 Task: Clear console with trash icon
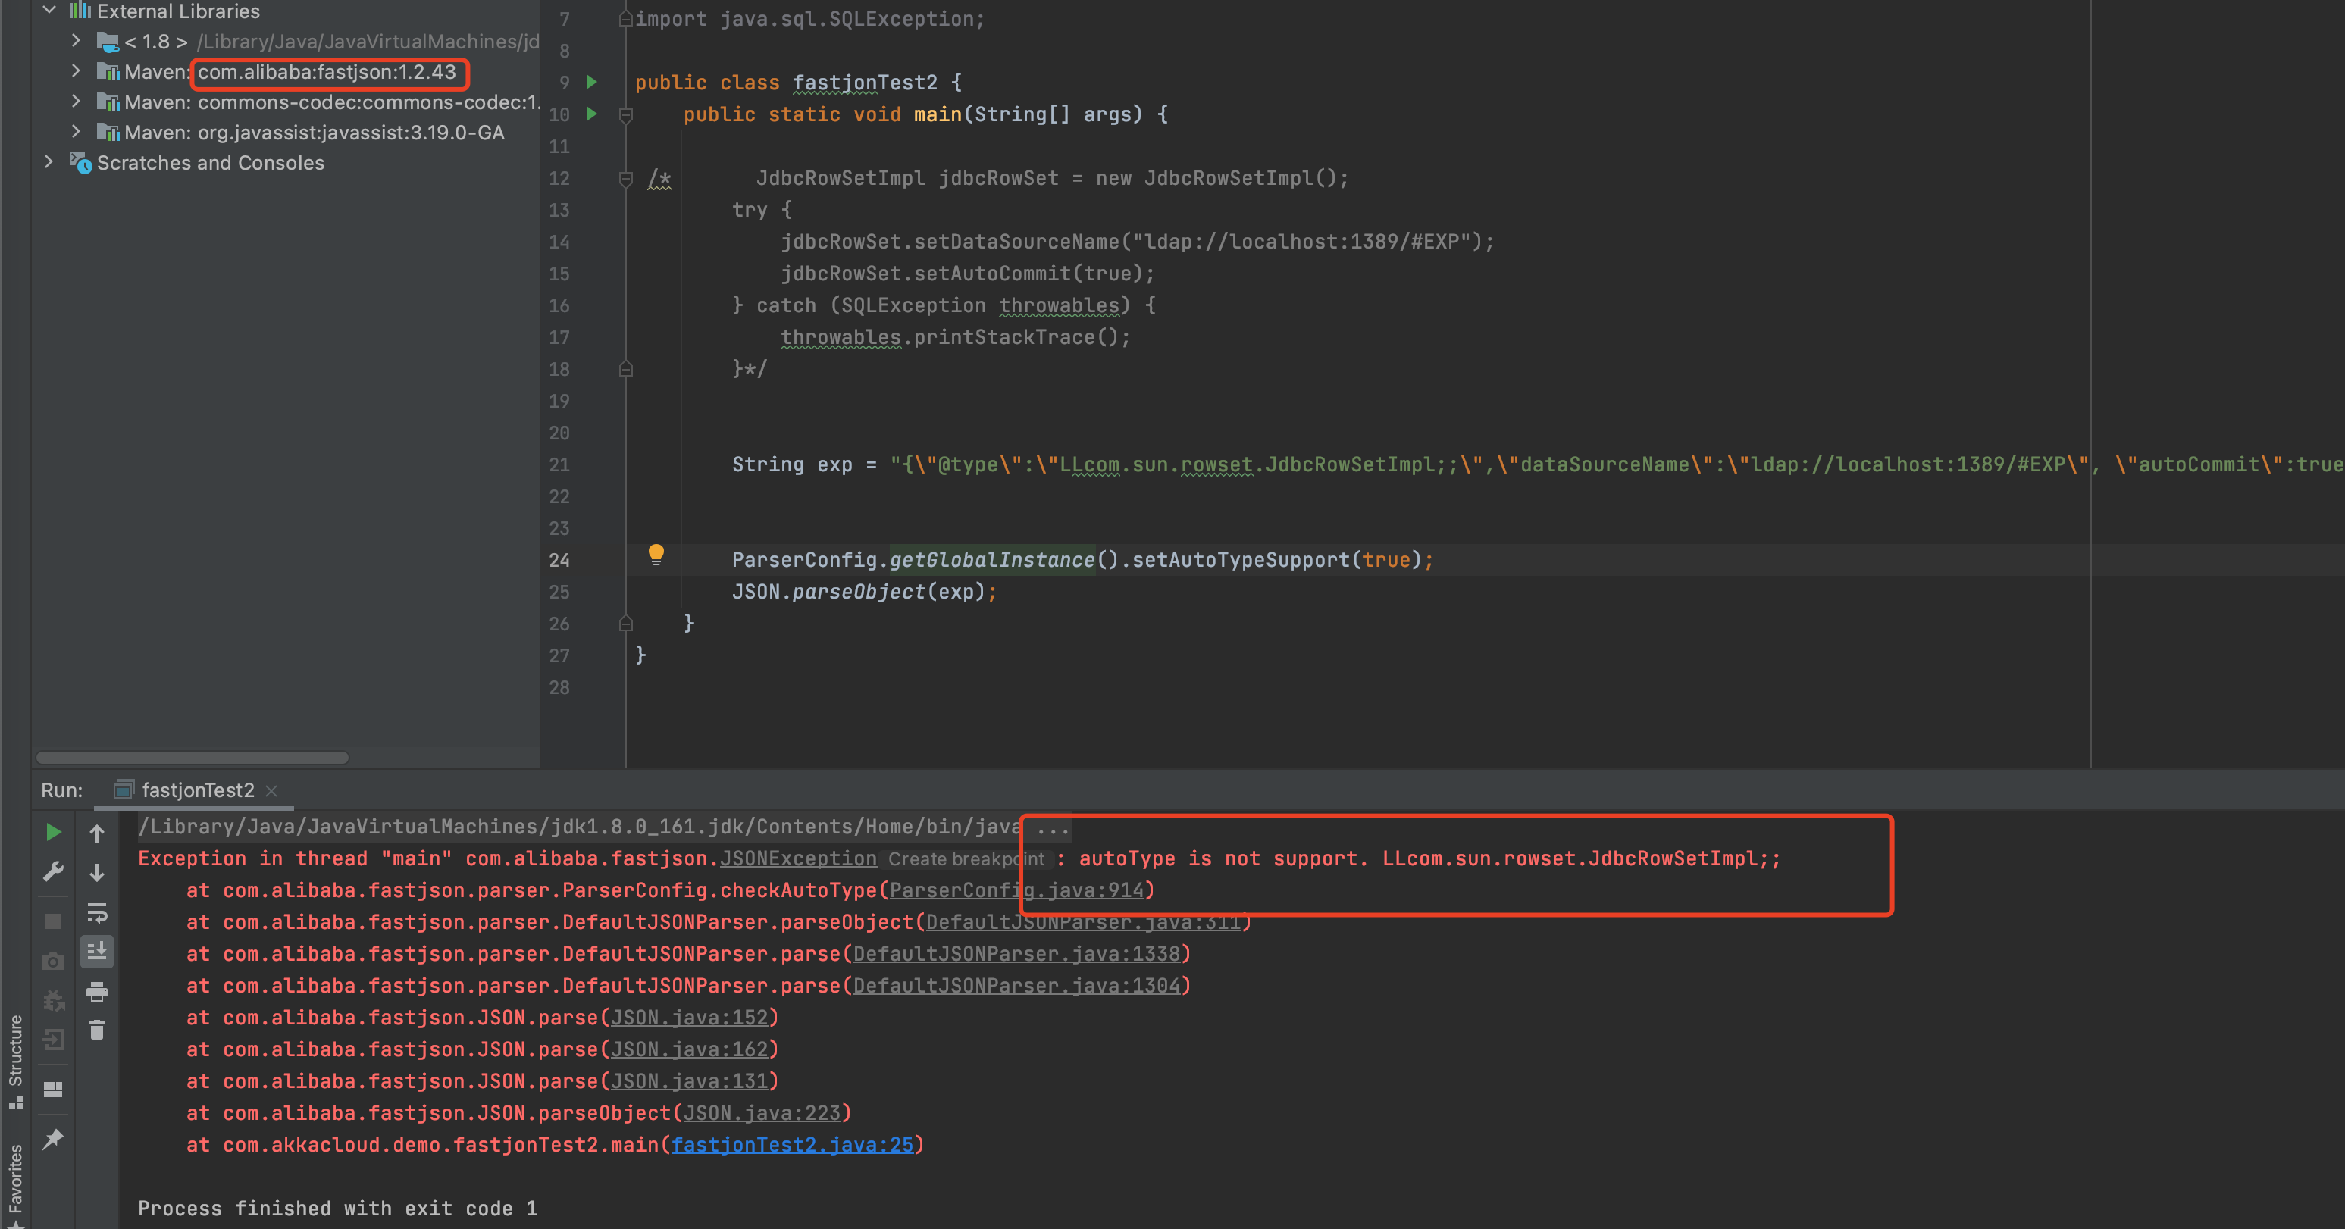[96, 1030]
